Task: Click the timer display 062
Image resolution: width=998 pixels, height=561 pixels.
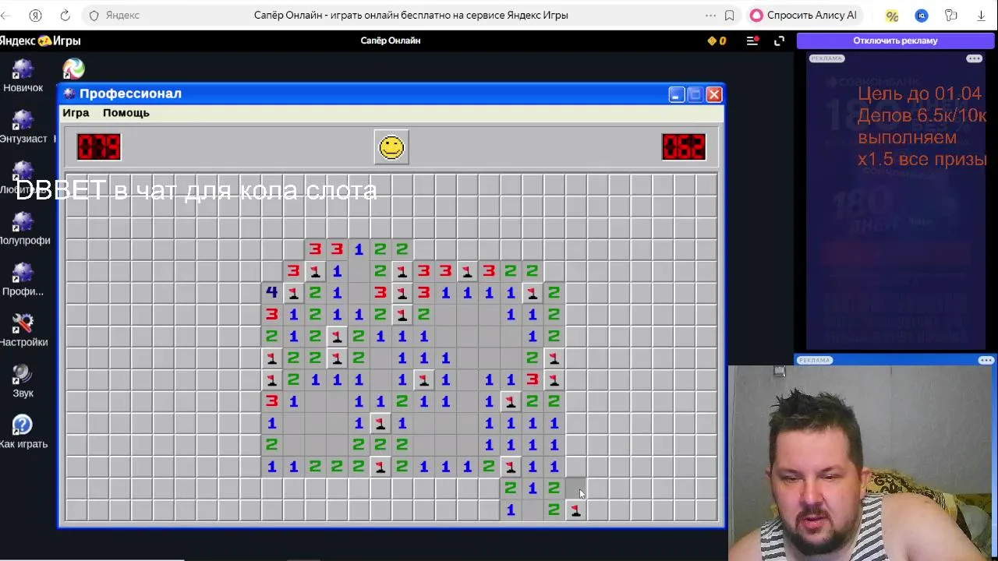Action: tap(684, 146)
